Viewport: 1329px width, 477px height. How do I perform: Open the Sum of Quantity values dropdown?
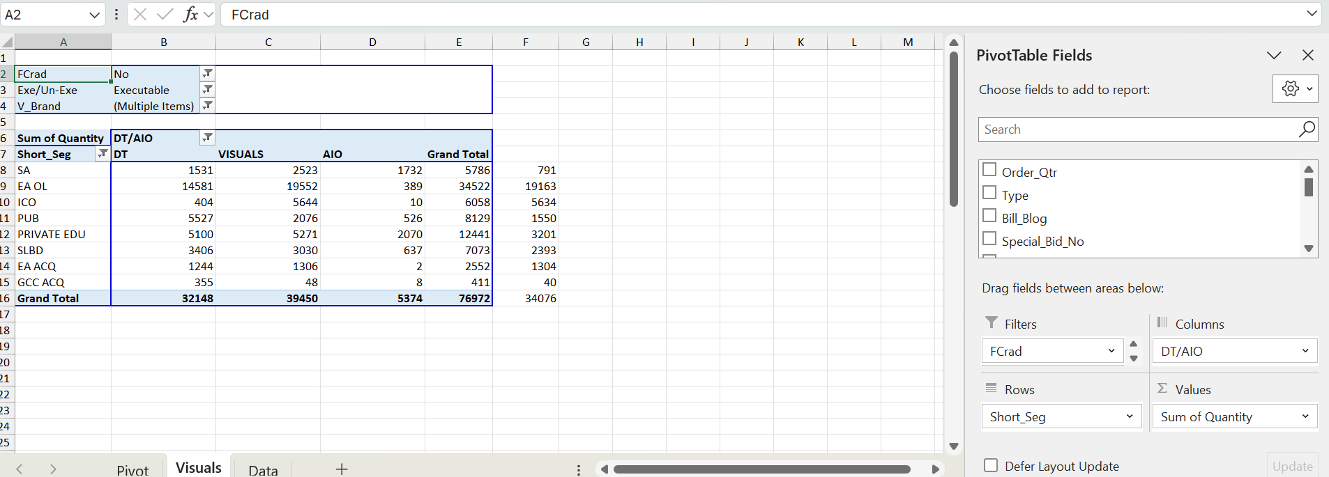click(1305, 416)
